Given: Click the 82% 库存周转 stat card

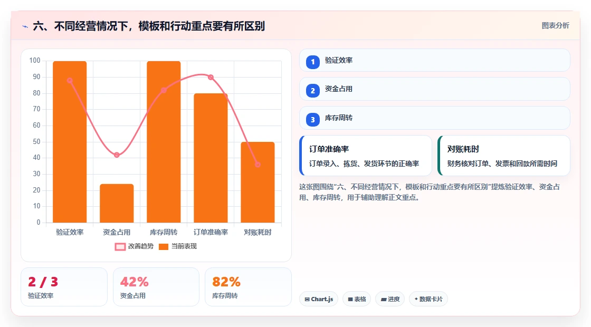Looking at the screenshot, I should (x=248, y=287).
